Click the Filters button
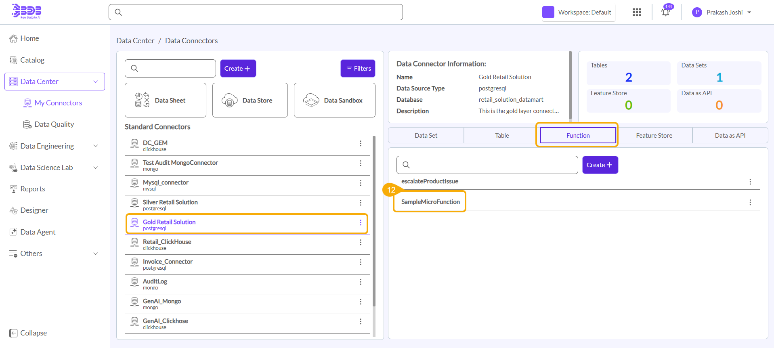 (x=358, y=69)
